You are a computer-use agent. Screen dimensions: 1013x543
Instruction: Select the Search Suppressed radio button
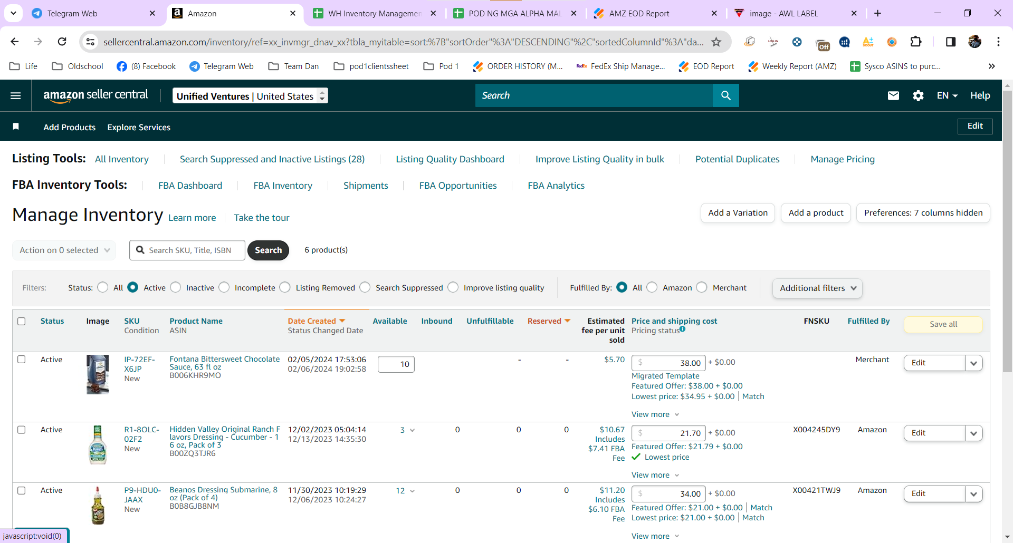(365, 287)
